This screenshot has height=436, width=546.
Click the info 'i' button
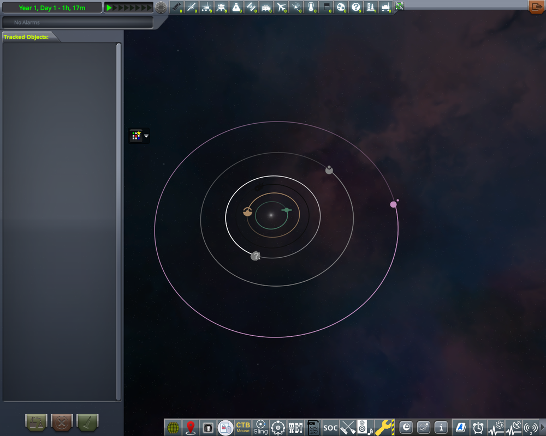[x=441, y=427]
